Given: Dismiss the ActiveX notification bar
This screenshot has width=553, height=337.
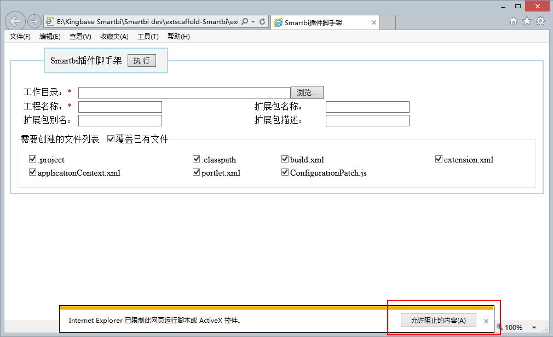Looking at the screenshot, I should [x=486, y=321].
